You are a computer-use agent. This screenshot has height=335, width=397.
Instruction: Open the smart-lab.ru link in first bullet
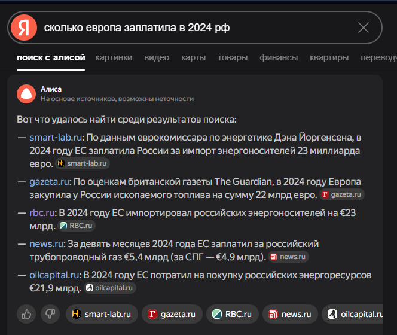[x=56, y=138]
